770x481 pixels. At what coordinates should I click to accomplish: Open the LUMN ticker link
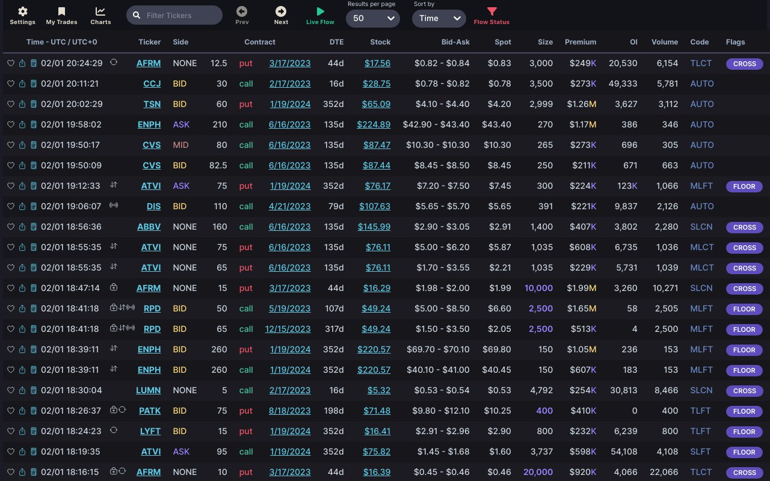[x=149, y=390]
